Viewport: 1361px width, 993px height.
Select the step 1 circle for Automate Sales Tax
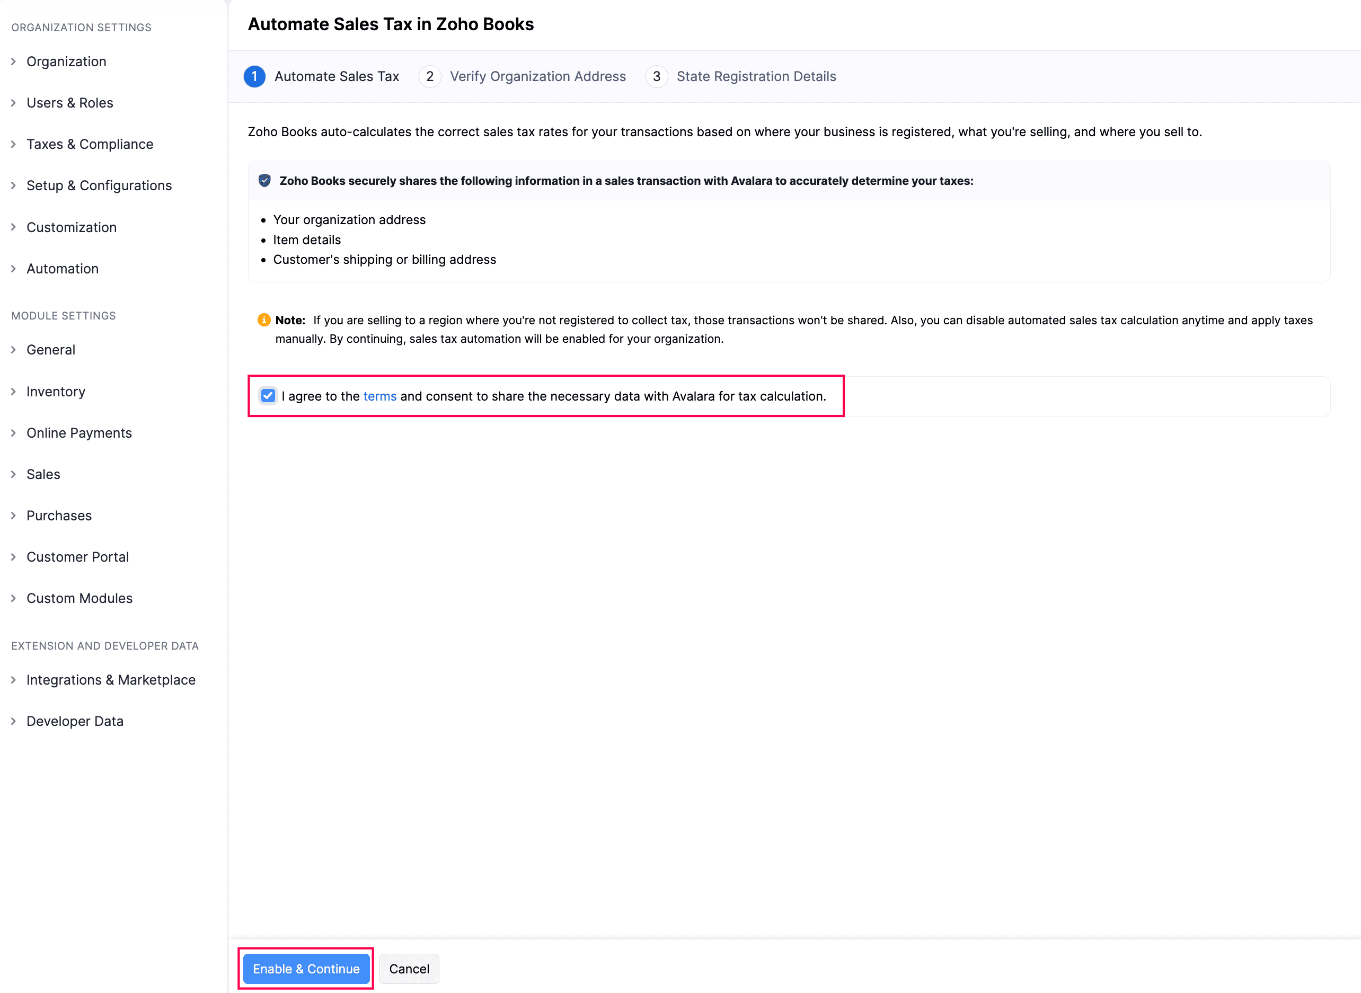(254, 76)
